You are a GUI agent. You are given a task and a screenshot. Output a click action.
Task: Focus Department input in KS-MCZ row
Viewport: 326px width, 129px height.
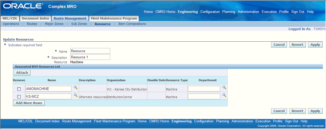pos(204,96)
